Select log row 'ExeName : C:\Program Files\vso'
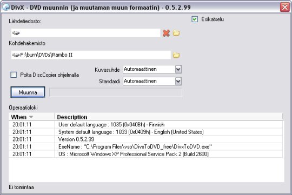 (145, 146)
